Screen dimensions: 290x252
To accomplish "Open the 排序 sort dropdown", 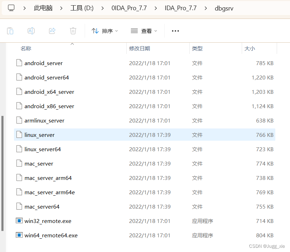I will click(104, 31).
